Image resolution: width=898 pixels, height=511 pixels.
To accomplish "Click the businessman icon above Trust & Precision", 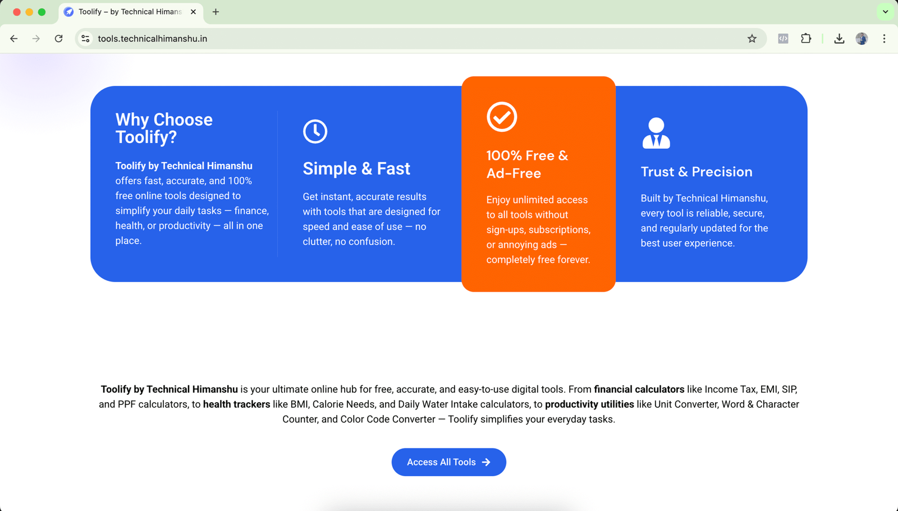I will [656, 133].
